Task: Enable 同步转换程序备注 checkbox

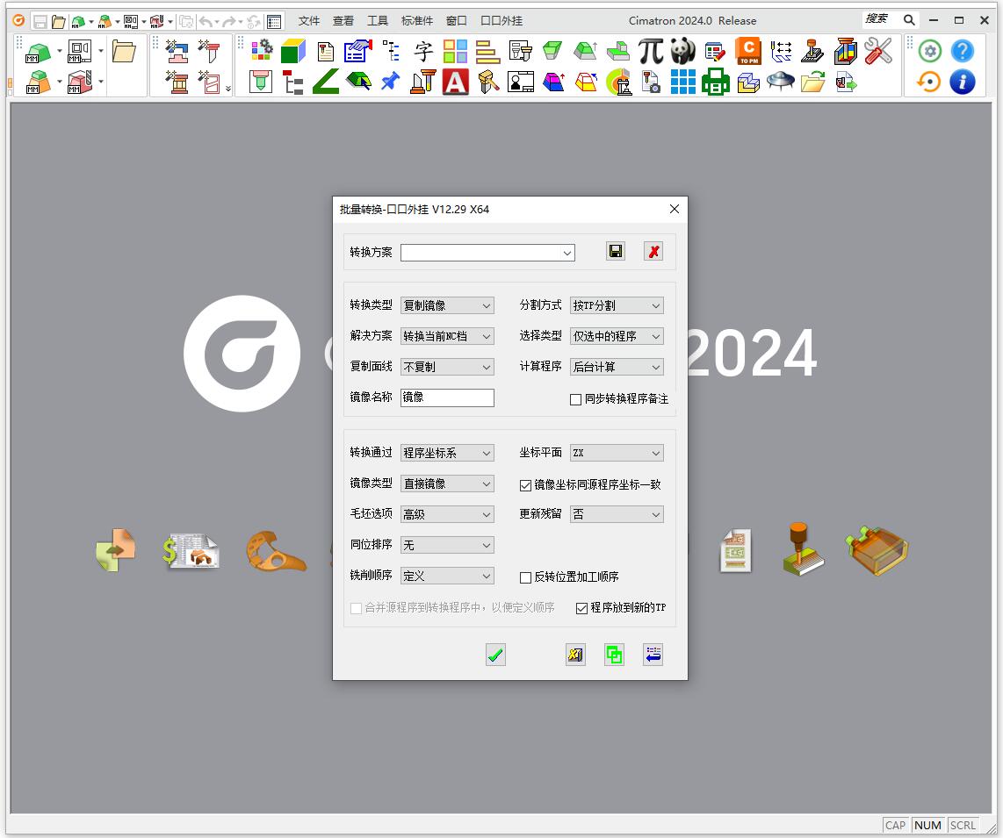Action: pos(576,399)
